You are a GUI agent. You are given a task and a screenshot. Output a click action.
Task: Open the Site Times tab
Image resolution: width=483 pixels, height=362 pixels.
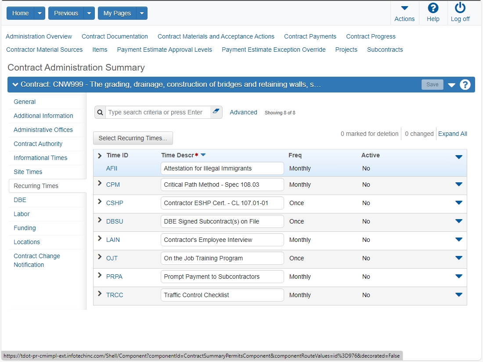(28, 172)
